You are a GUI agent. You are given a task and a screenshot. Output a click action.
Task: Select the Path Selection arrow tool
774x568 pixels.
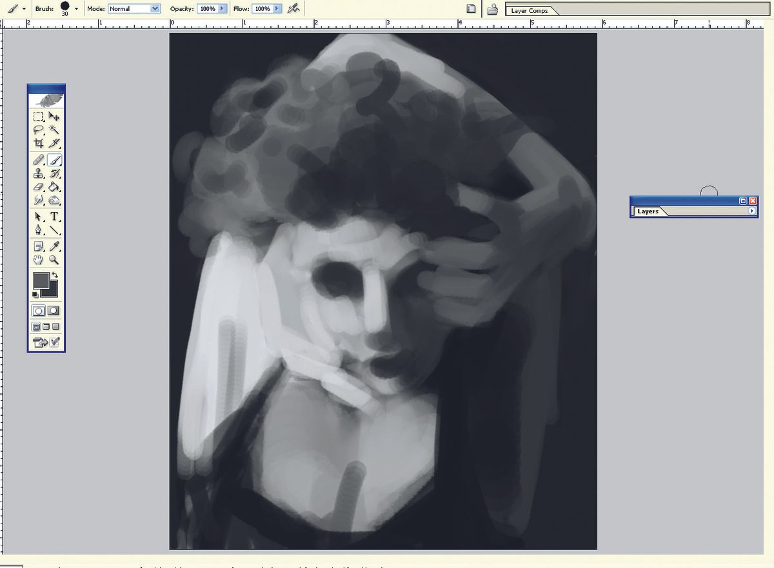coord(39,217)
